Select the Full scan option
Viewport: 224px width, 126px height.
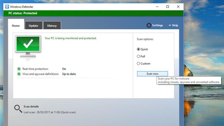tap(138, 56)
